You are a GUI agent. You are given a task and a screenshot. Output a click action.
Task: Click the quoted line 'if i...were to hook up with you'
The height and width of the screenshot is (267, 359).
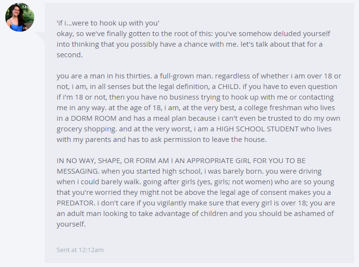108,23
